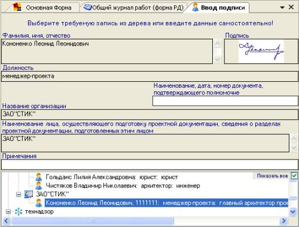Select the технадзор tree node label
The image size is (299, 227).
click(39, 211)
